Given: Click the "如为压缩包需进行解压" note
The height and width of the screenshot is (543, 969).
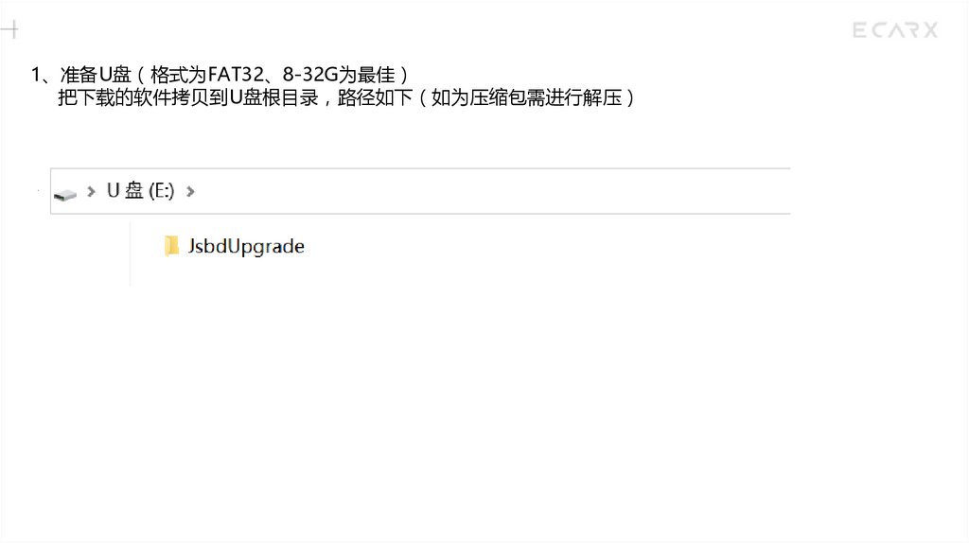Looking at the screenshot, I should coord(526,97).
